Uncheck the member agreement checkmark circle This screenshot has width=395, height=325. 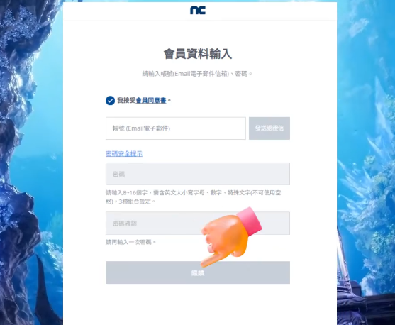(x=110, y=100)
